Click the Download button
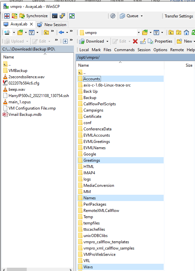 pyautogui.click(x=92, y=41)
